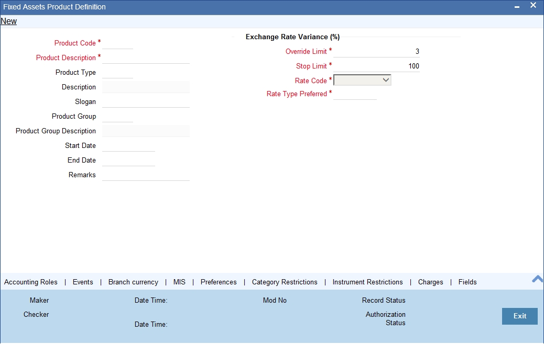Focus the Start Date input field
This screenshot has height=344, width=544.
[129, 146]
